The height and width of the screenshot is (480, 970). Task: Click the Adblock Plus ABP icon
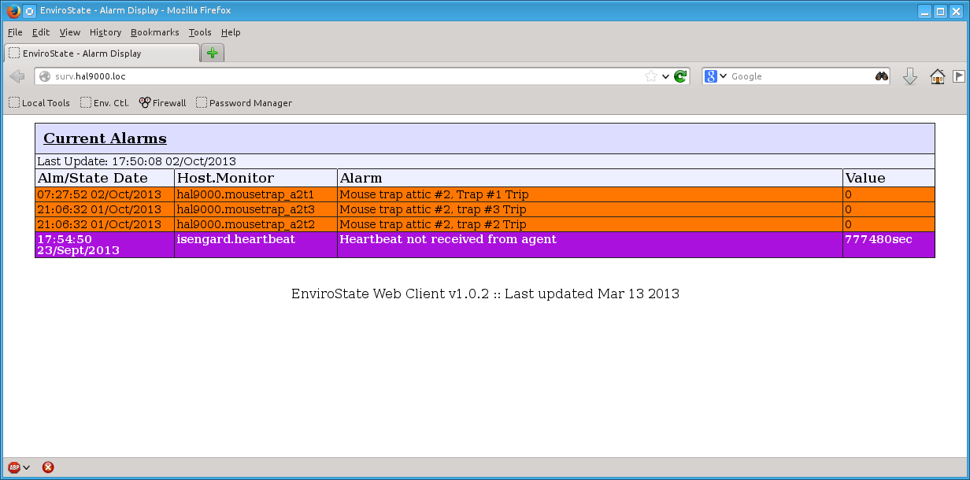pyautogui.click(x=14, y=467)
